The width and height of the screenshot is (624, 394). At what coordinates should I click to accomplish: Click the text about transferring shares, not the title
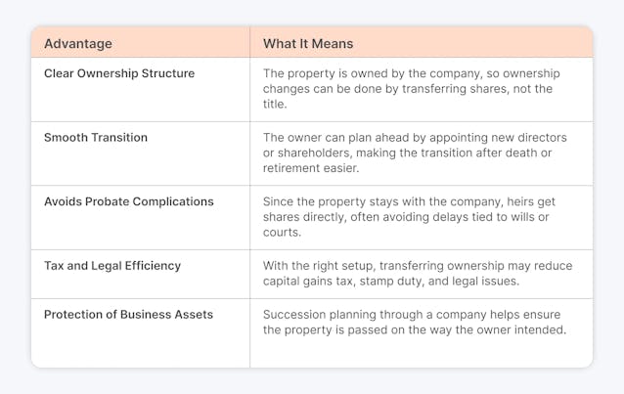click(412, 88)
